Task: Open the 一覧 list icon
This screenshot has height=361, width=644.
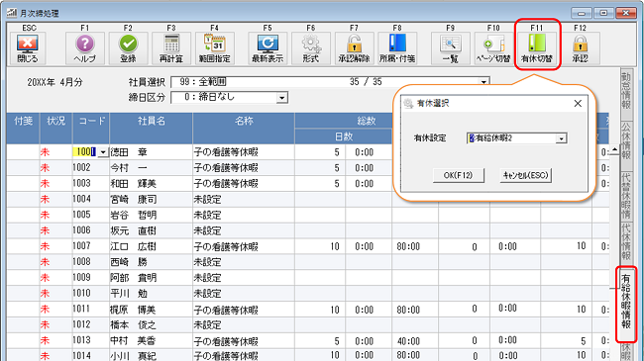Action: tap(450, 48)
